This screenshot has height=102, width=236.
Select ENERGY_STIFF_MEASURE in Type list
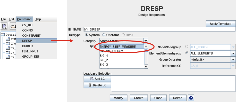coord(122,47)
